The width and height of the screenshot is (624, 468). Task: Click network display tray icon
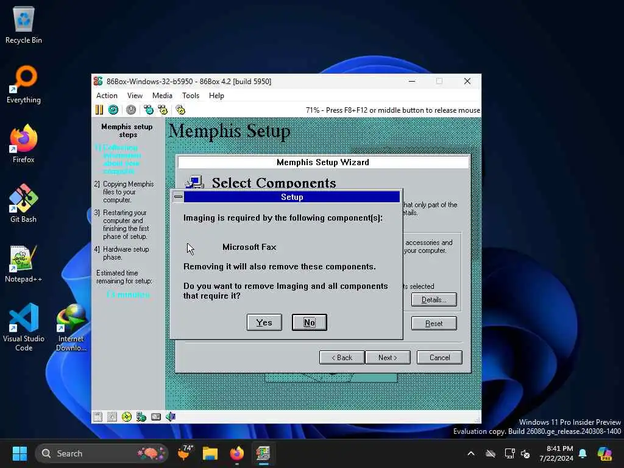pos(509,453)
